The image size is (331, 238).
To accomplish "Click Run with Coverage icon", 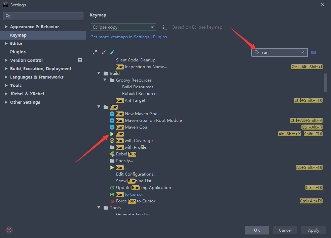I will coord(112,141).
